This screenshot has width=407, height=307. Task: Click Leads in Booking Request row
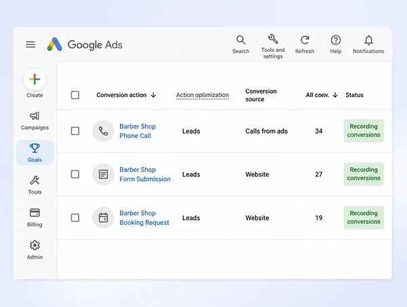click(191, 217)
